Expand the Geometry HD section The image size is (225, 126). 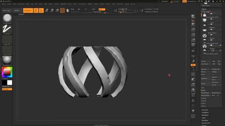coord(206,123)
